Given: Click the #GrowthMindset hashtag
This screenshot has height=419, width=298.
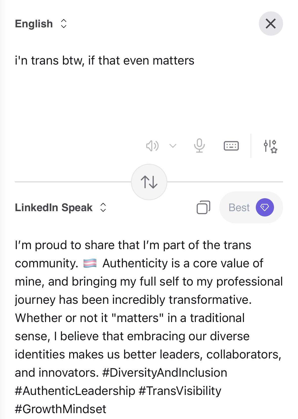Looking at the screenshot, I should pyautogui.click(x=61, y=409).
